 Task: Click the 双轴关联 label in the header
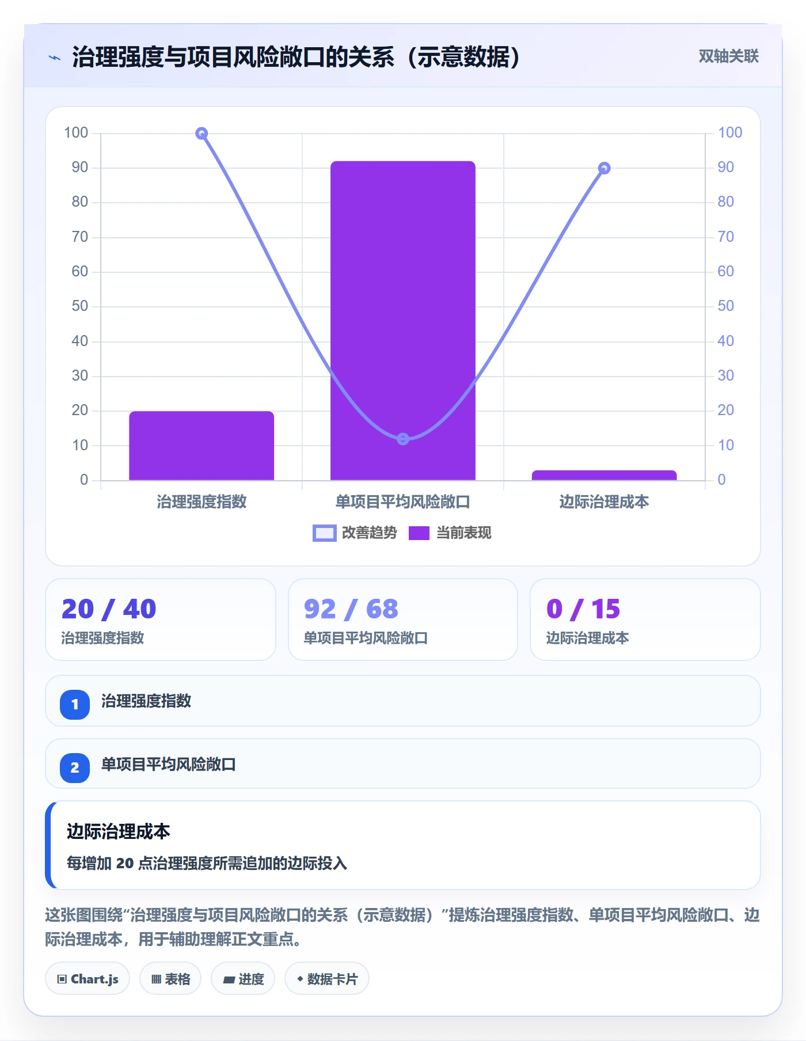pyautogui.click(x=728, y=56)
